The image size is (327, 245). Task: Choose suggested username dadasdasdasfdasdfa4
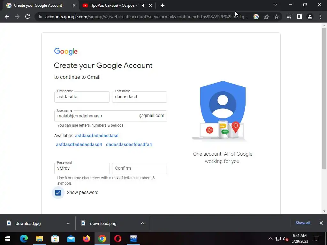coord(129,145)
